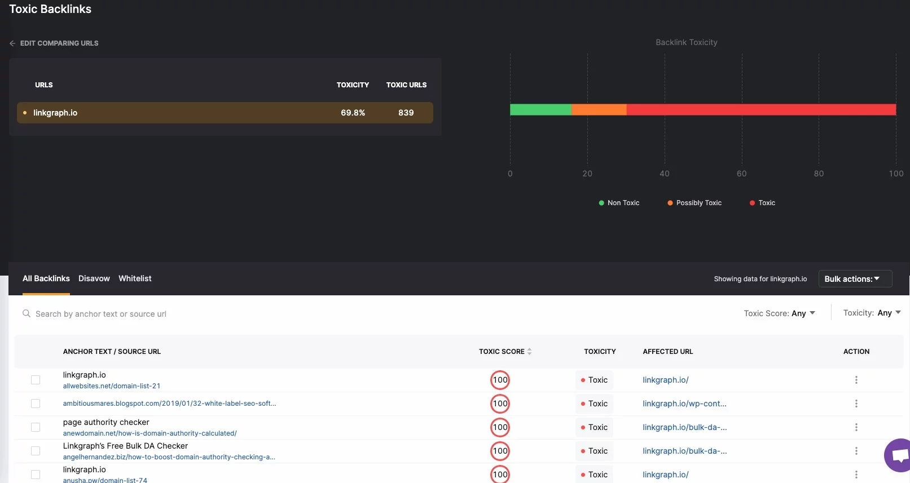Viewport: 910px width, 483px height.
Task: Open three-dot menu for angelhernandez.biz row
Action: point(856,451)
